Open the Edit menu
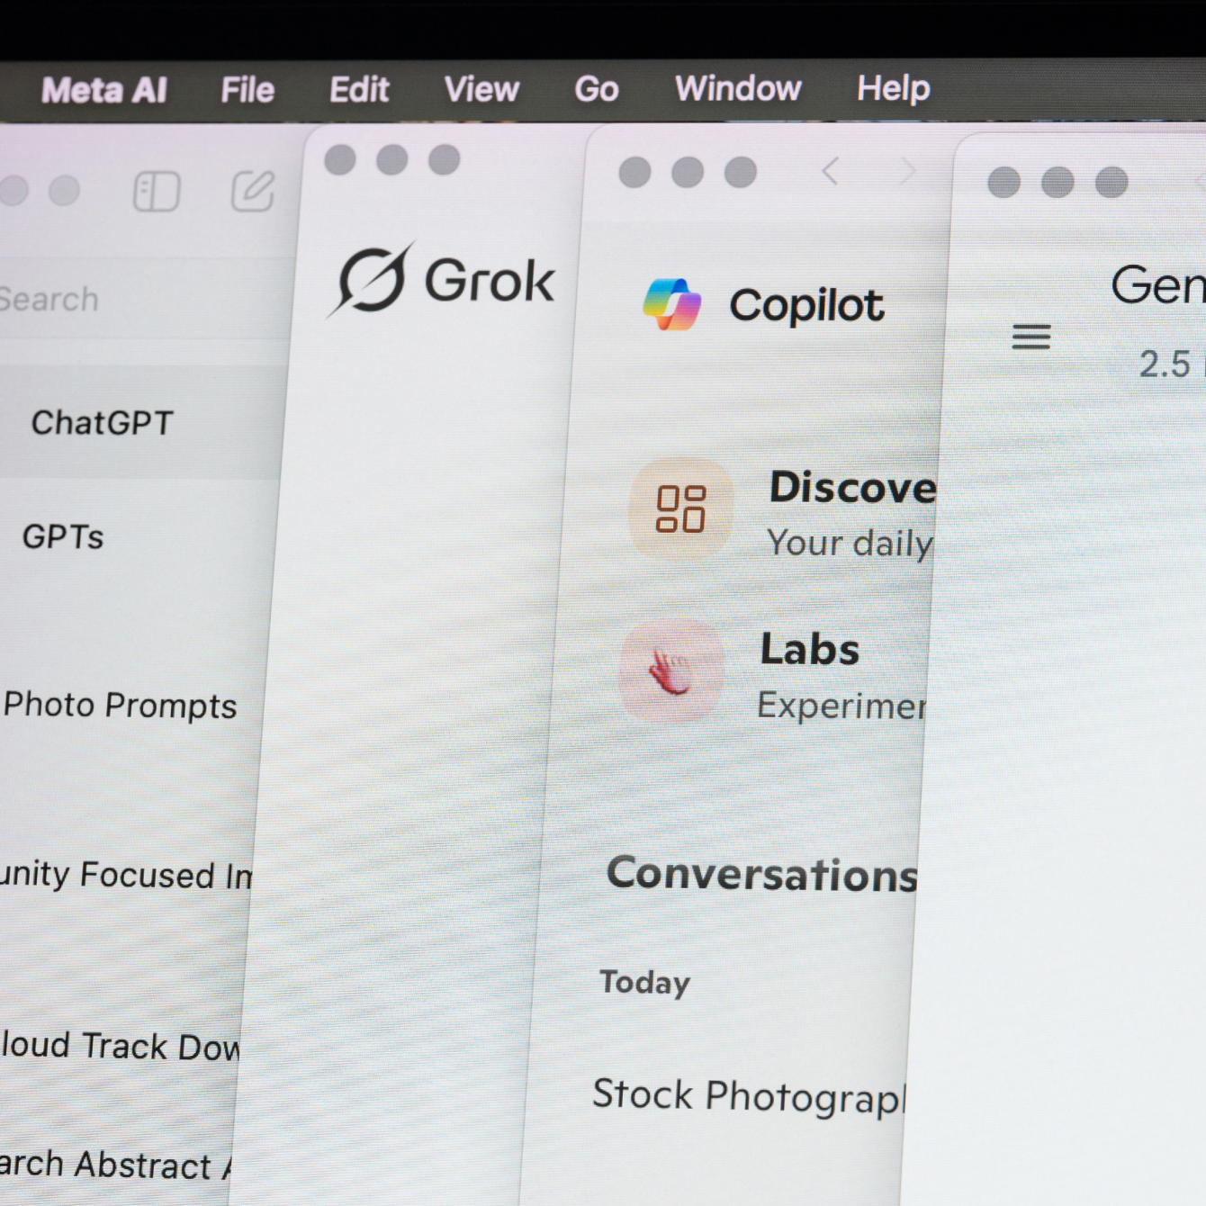This screenshot has height=1206, width=1206. click(359, 90)
